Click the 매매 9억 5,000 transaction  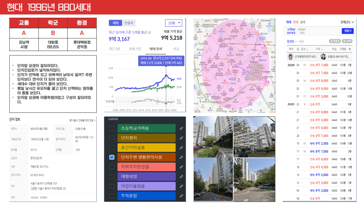tap(320, 175)
